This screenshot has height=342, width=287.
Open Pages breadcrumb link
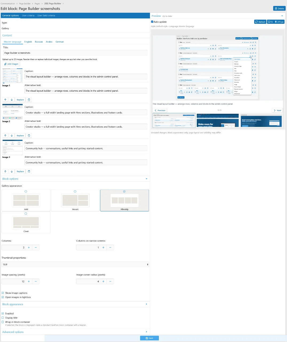[37, 3]
